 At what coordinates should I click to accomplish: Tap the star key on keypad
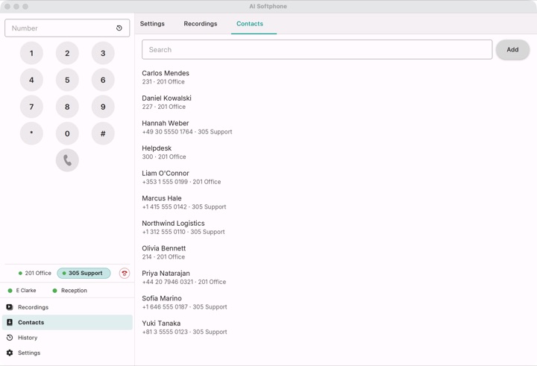pyautogui.click(x=31, y=133)
